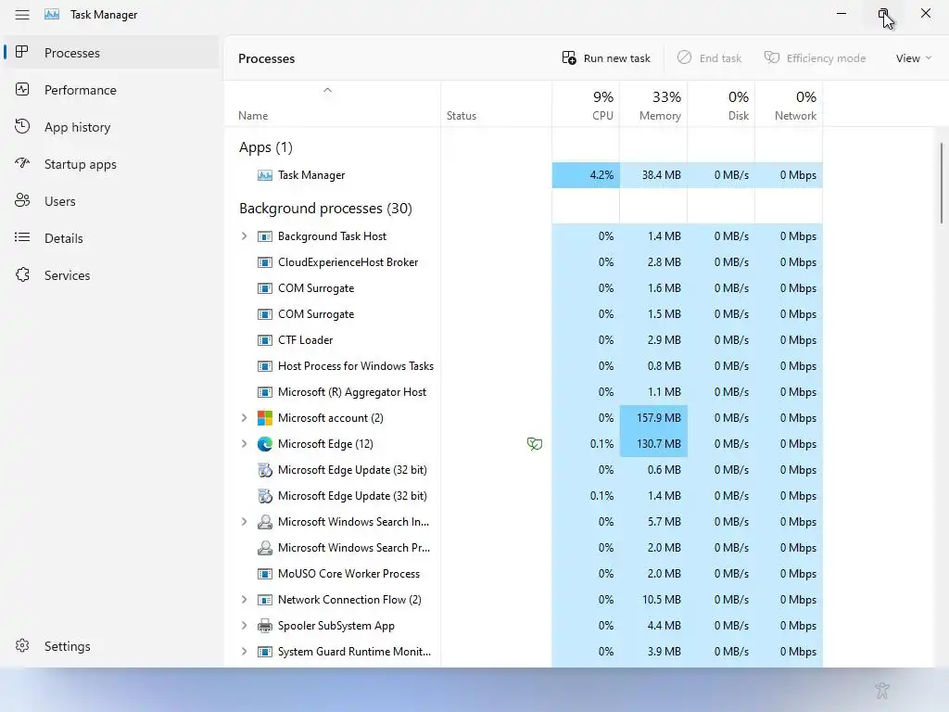Go to the App history page
This screenshot has width=949, height=712.
point(111,126)
